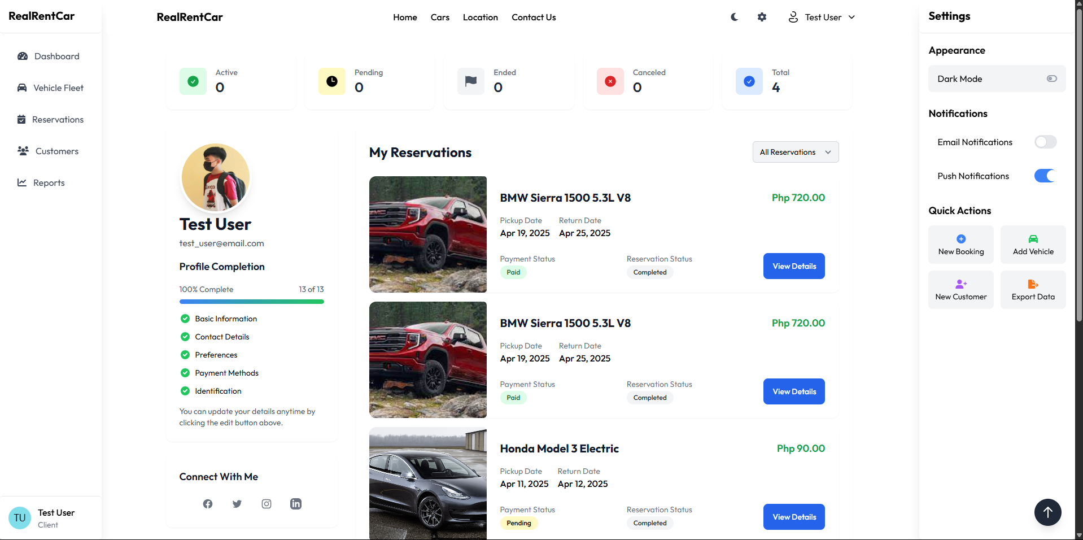
Task: Toggle dark mode with the moon icon
Action: [x=734, y=17]
